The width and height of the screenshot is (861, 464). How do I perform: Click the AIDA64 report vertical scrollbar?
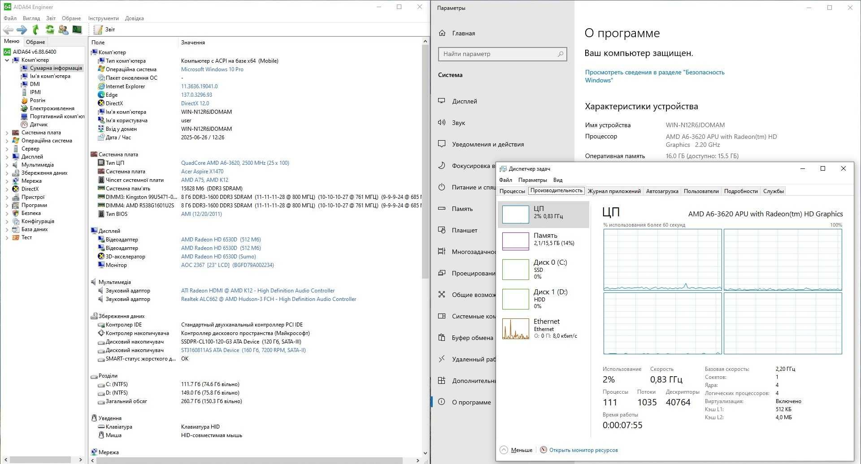tap(426, 161)
